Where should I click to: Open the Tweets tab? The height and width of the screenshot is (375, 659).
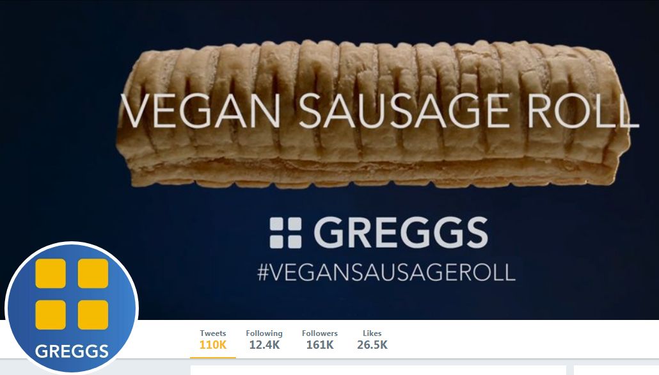[212, 340]
